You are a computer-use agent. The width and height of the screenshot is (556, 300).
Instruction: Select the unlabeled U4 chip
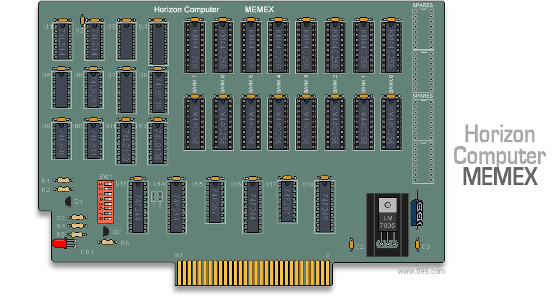point(158,43)
